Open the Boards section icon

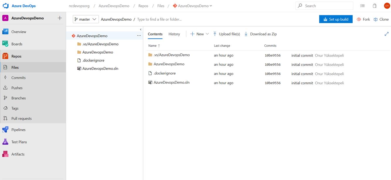[5, 44]
